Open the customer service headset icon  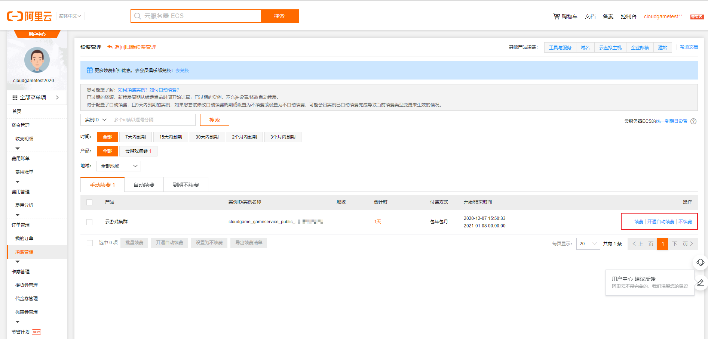point(701,262)
